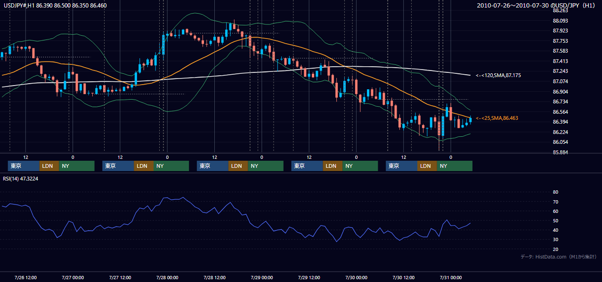Click price axis value 87.923
Viewport: 602px width, 282px height.
coord(560,31)
